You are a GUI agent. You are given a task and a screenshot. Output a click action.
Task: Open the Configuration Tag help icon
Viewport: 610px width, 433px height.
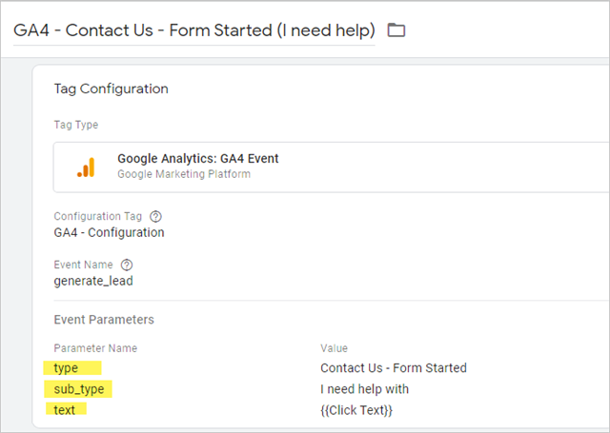point(155,216)
